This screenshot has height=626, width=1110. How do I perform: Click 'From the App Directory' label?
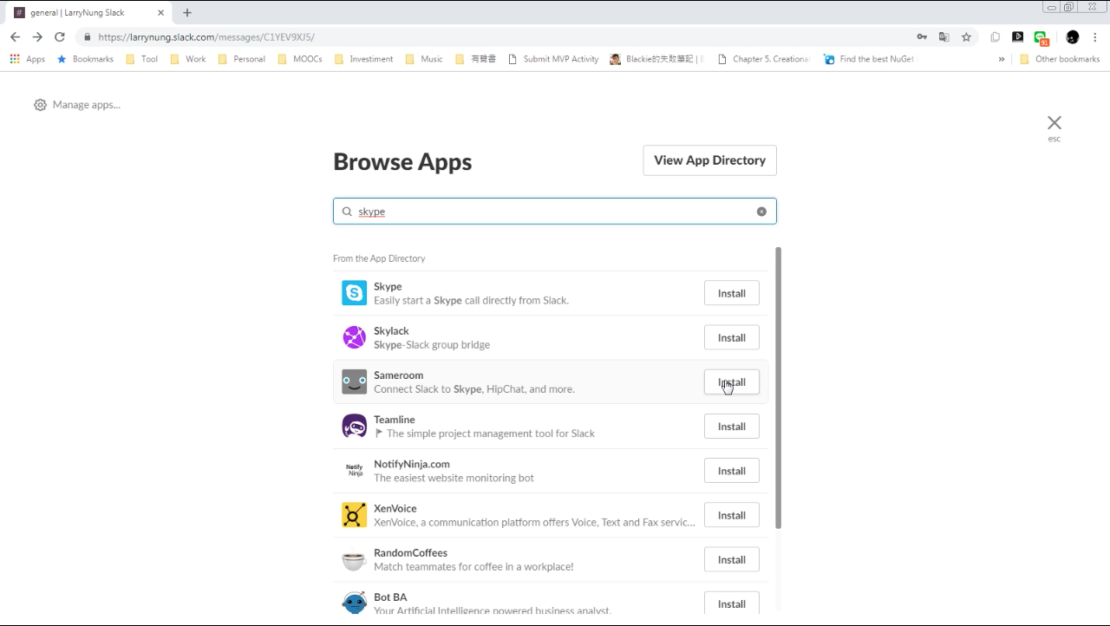379,258
